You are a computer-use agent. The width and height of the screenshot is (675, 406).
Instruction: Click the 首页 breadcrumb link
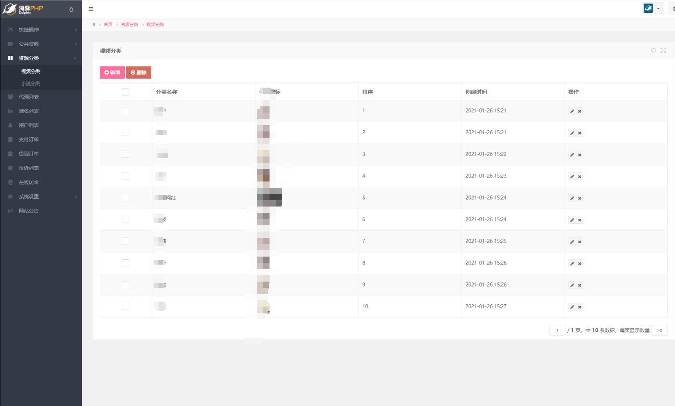[x=108, y=25]
